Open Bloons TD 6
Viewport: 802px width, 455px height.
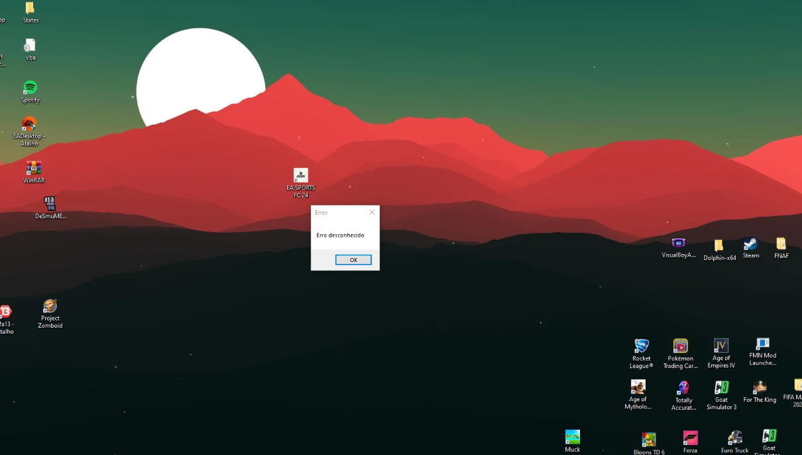click(648, 439)
